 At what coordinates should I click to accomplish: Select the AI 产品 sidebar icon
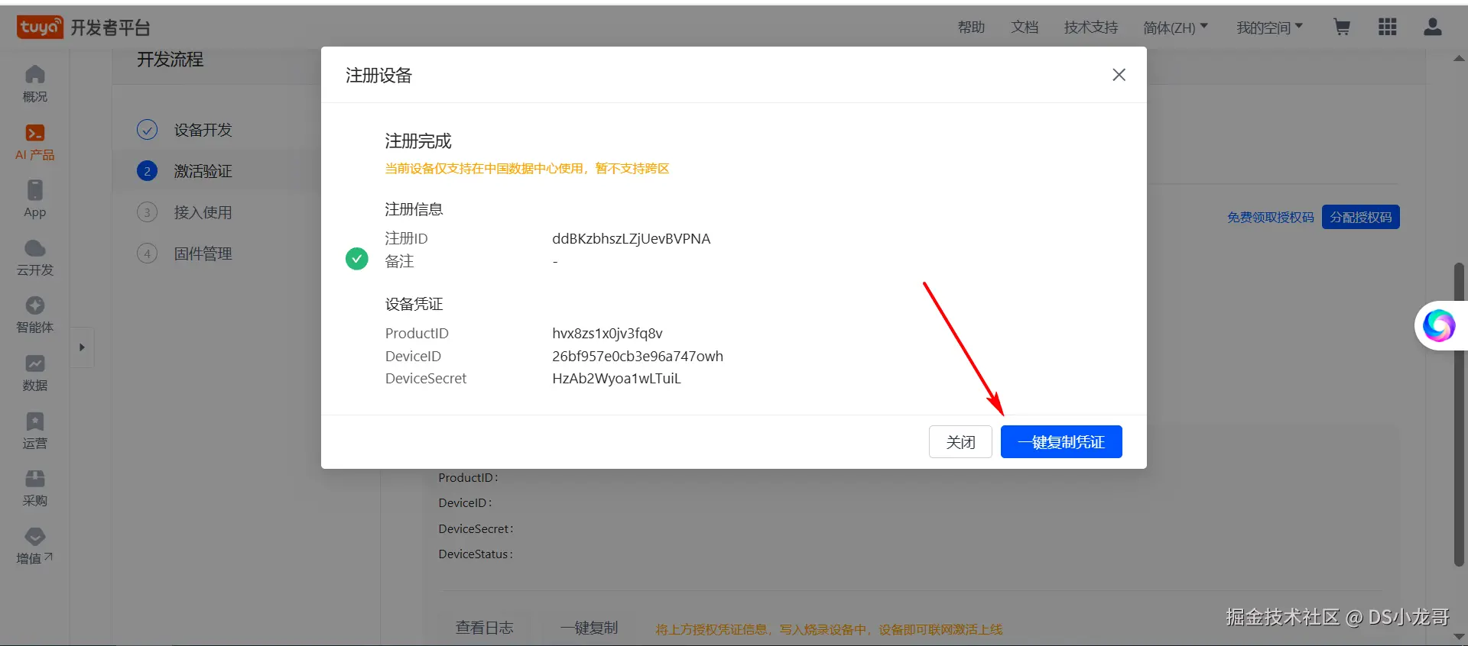35,142
